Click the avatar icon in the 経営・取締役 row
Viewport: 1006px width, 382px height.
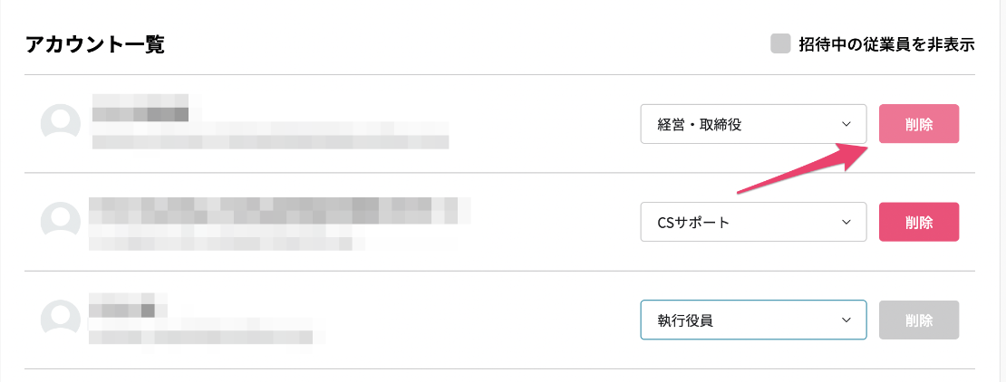coord(61,124)
